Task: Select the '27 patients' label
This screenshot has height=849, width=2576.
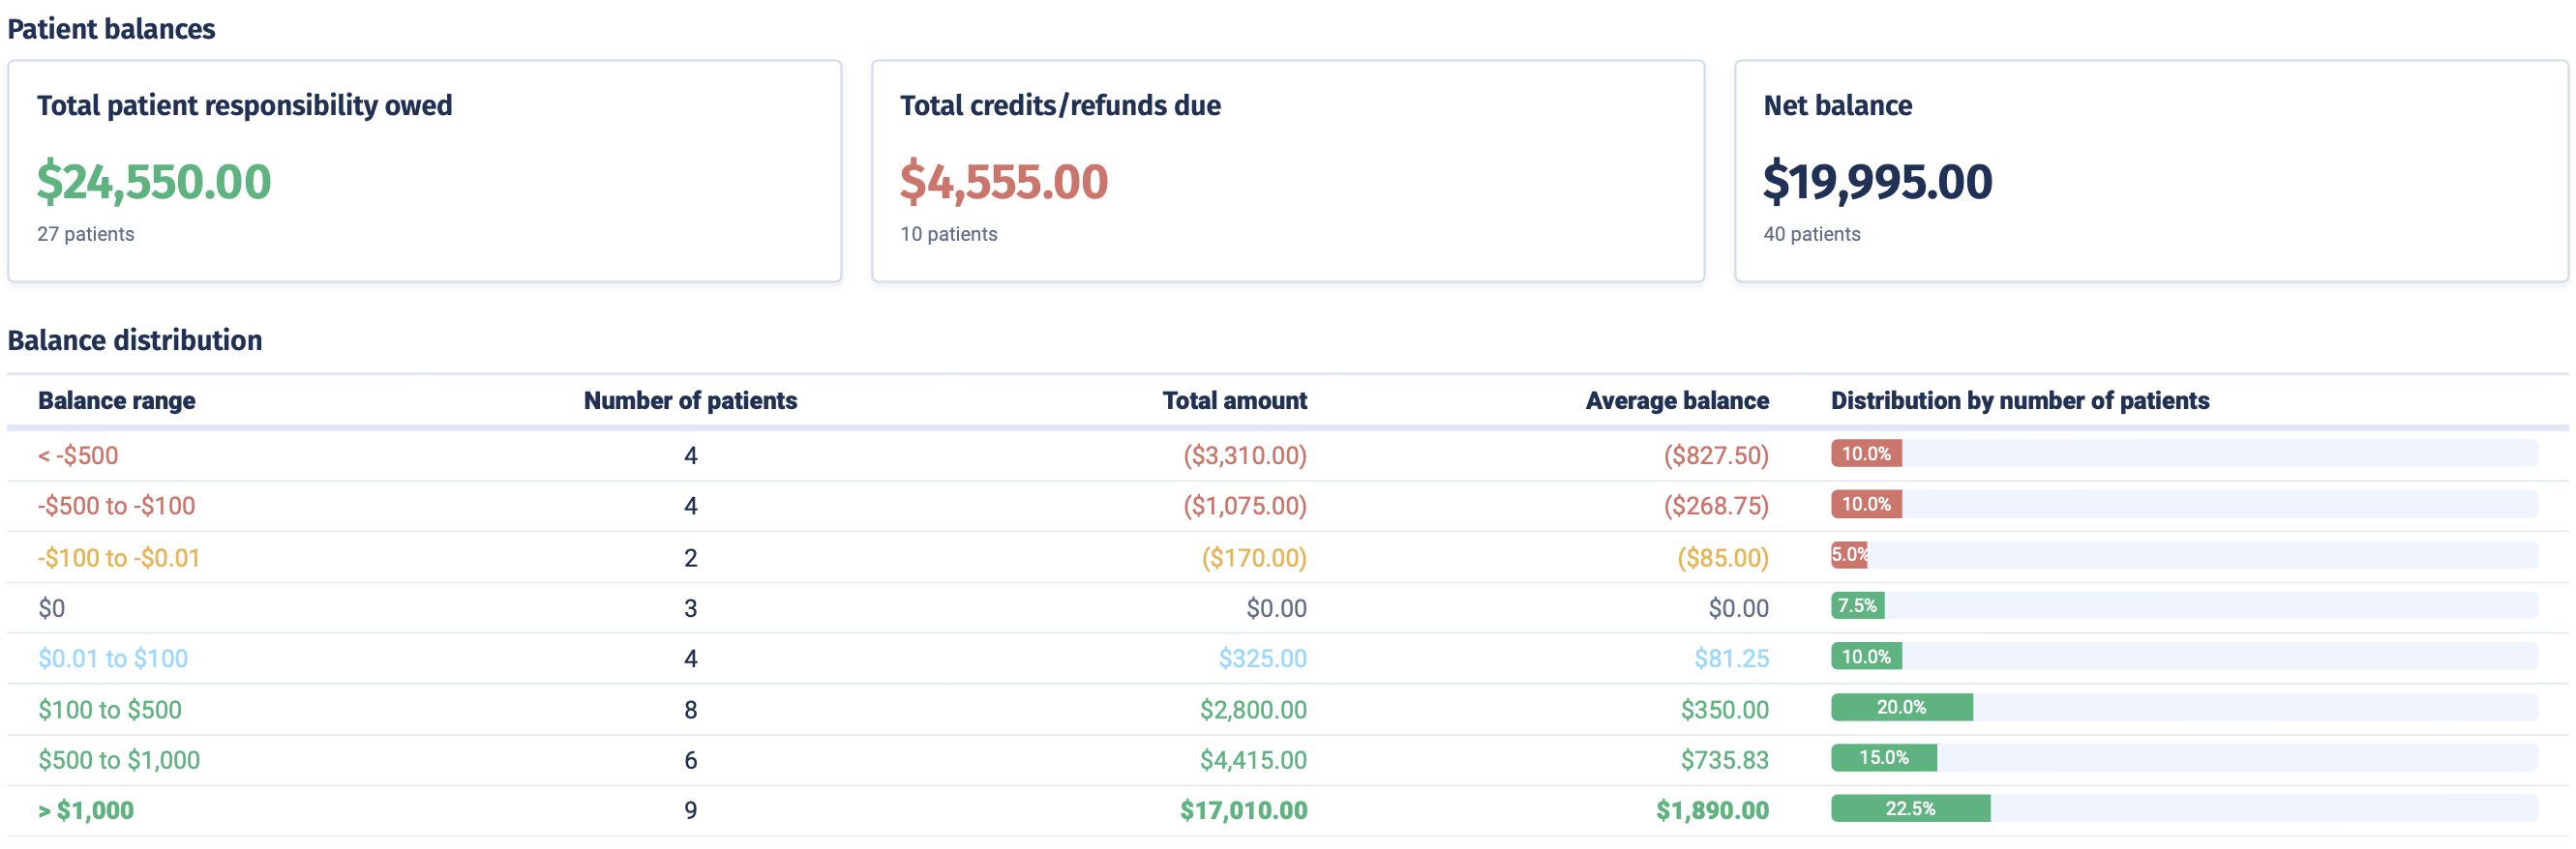Action: [x=86, y=234]
